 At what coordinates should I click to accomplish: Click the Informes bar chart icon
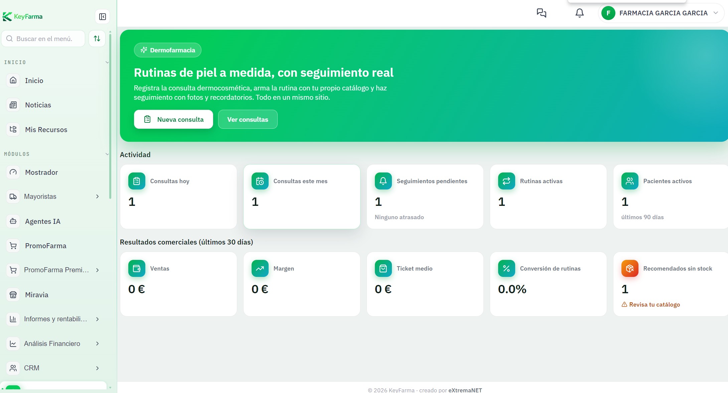pos(13,319)
